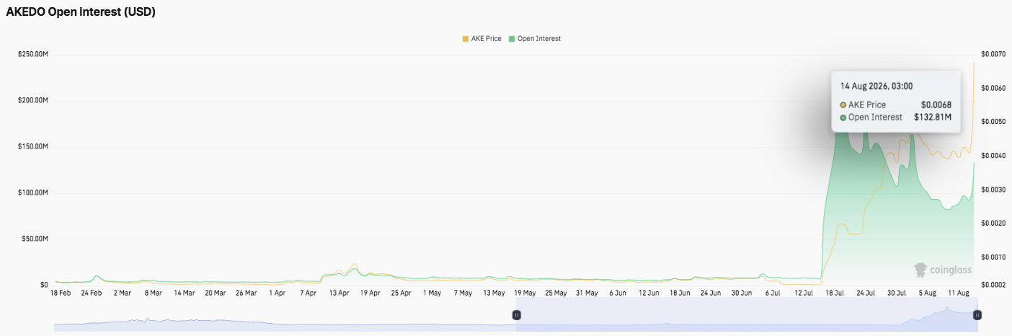Viewport: 1012px width, 336px height.
Task: Click the $0 left axis label
Action: 45,285
